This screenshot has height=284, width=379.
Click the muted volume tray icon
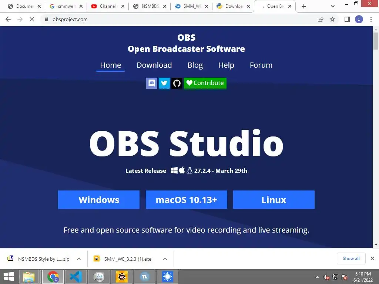pyautogui.click(x=326, y=277)
